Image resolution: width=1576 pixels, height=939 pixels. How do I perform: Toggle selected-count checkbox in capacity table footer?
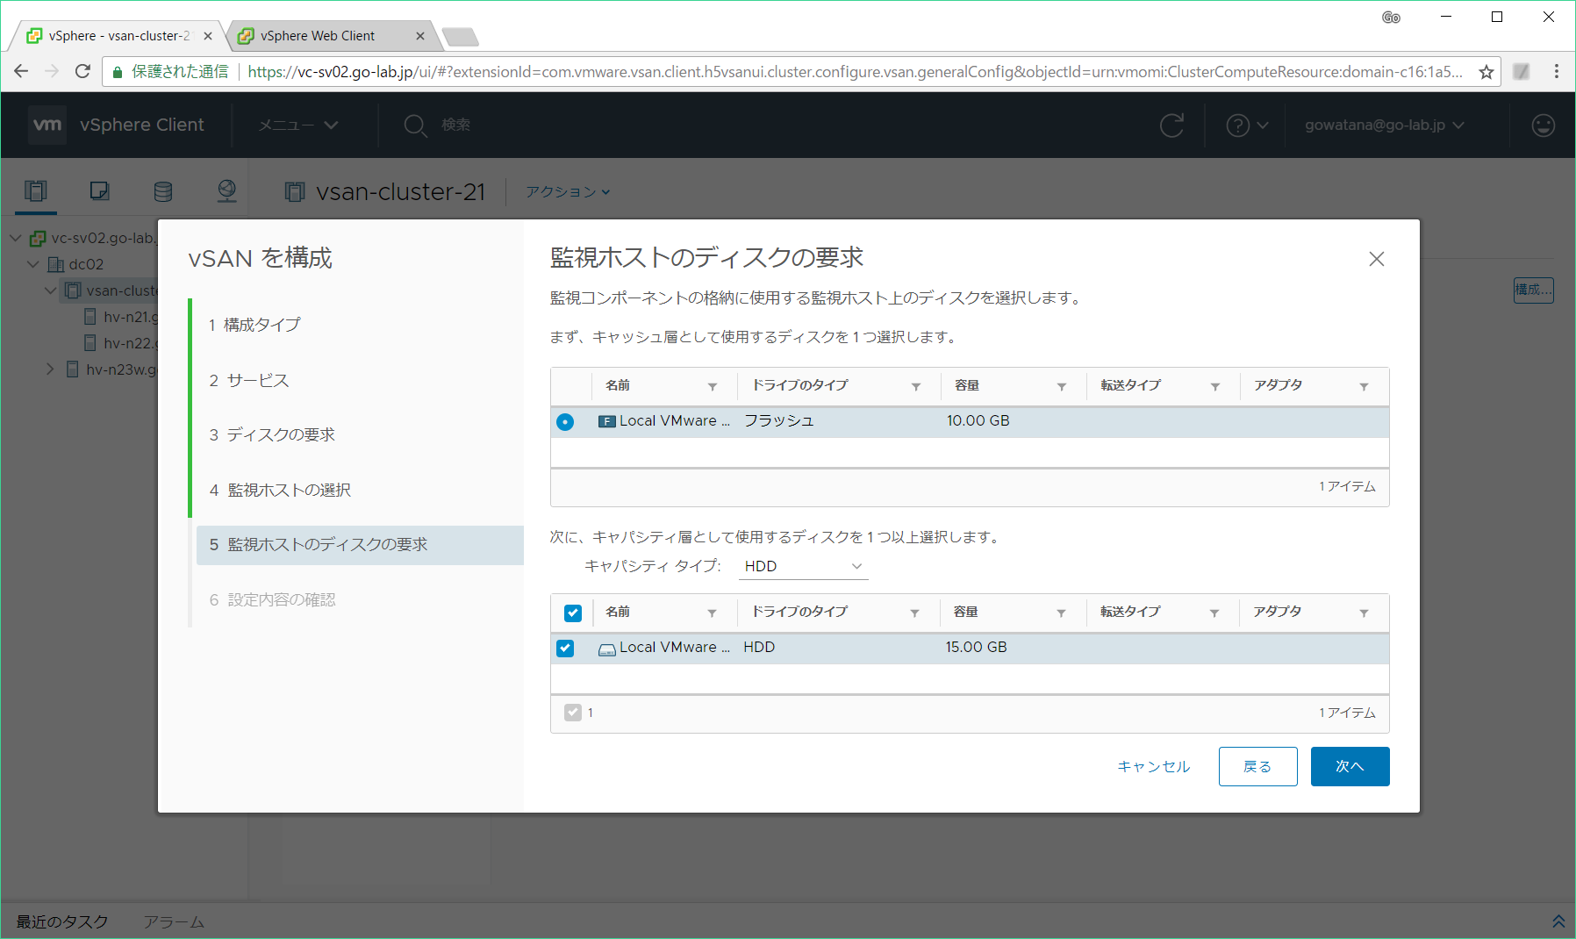point(573,713)
